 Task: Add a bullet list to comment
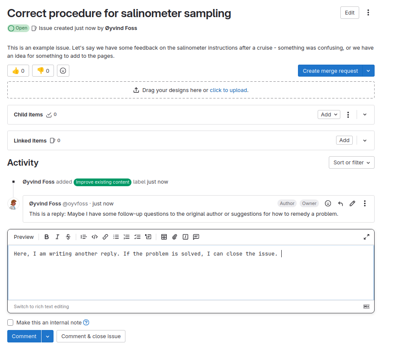tap(116, 237)
